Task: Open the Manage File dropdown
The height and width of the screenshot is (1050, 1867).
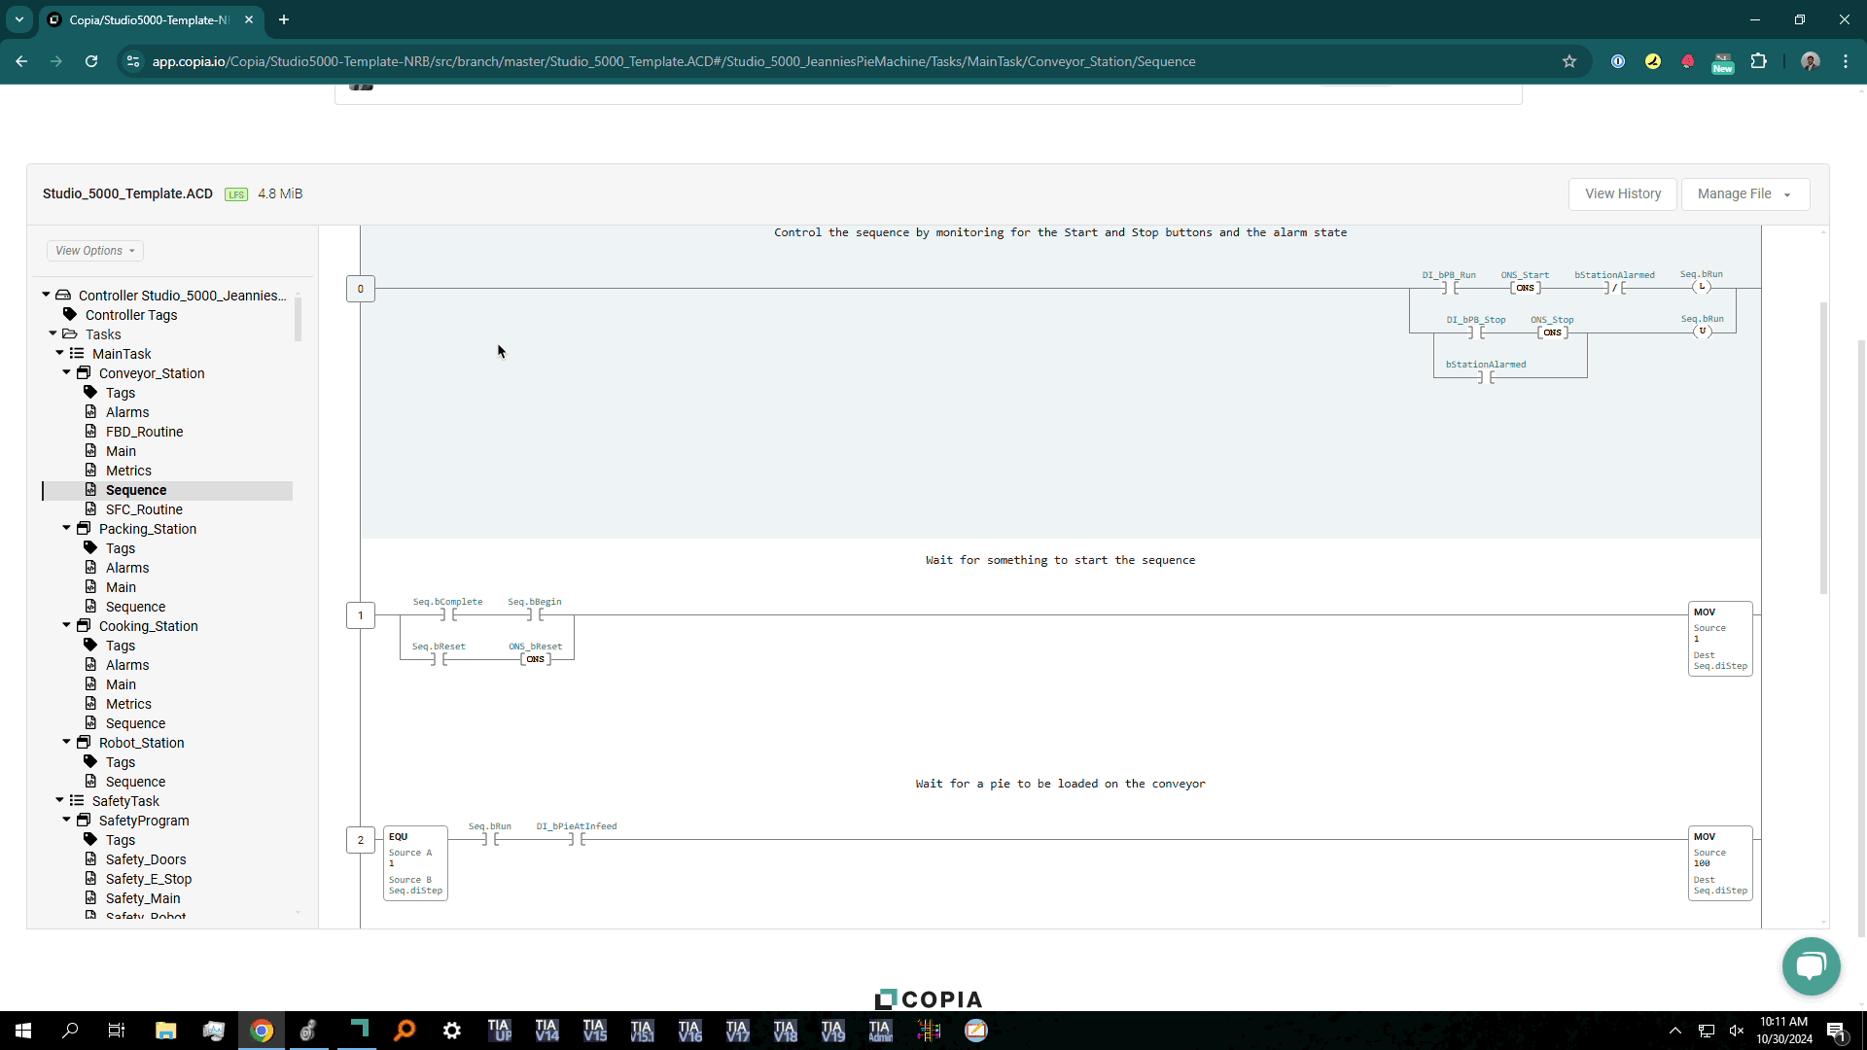Action: pyautogui.click(x=1744, y=193)
